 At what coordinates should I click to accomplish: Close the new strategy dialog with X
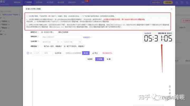click(171, 9)
